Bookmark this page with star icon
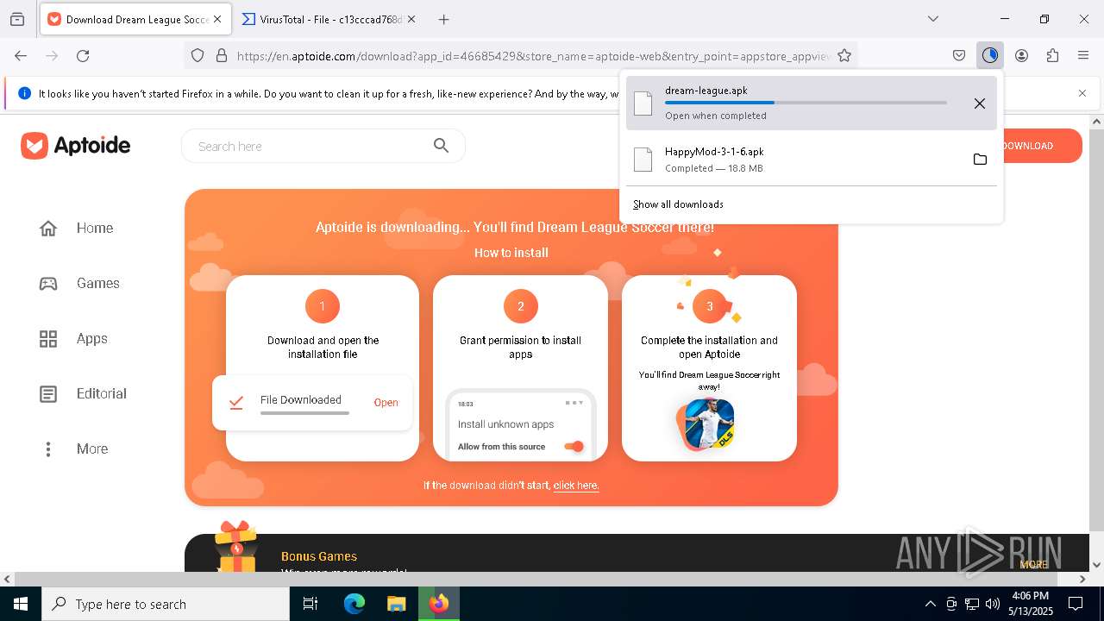 point(844,55)
